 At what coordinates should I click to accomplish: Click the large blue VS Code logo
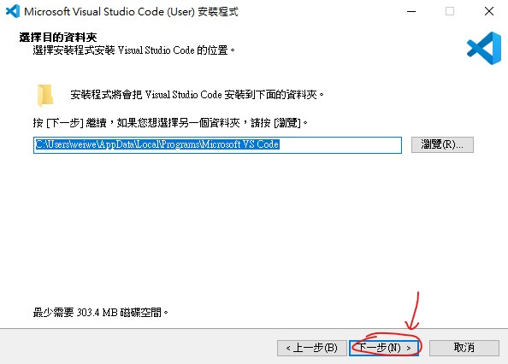pos(484,48)
